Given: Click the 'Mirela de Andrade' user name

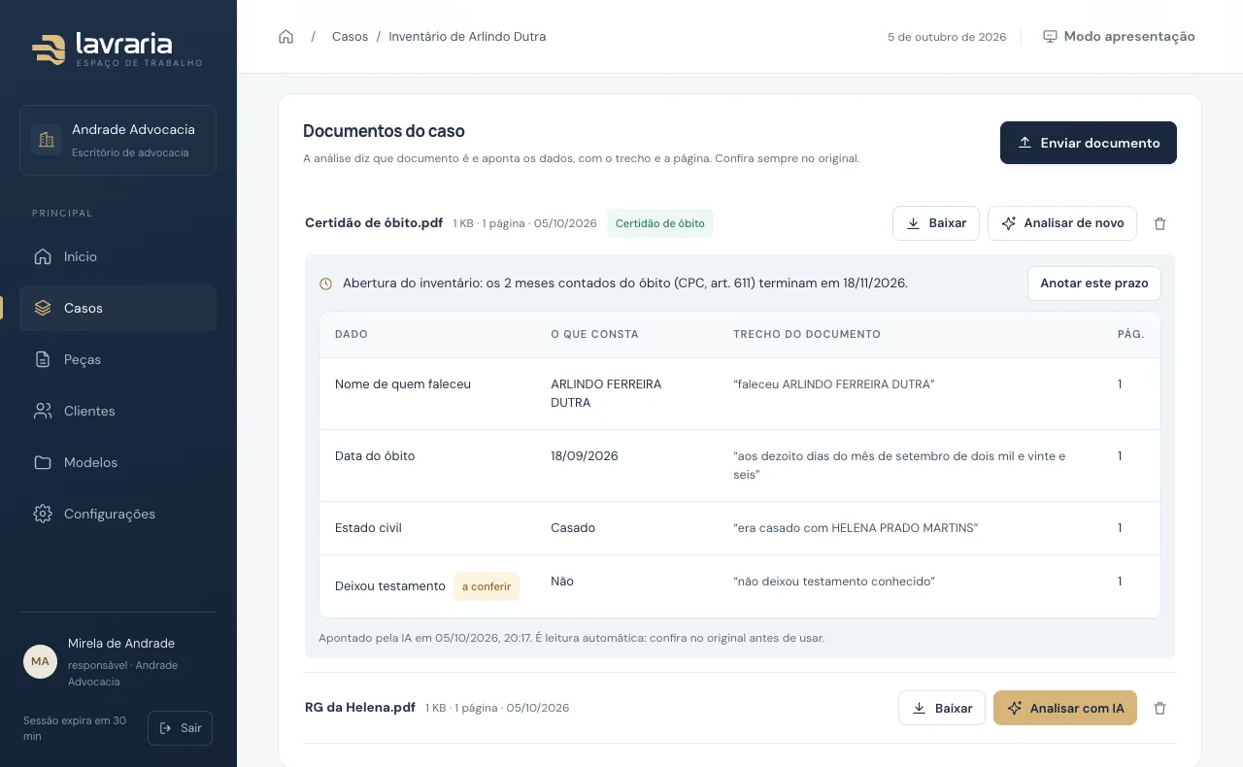Looking at the screenshot, I should coord(121,644).
